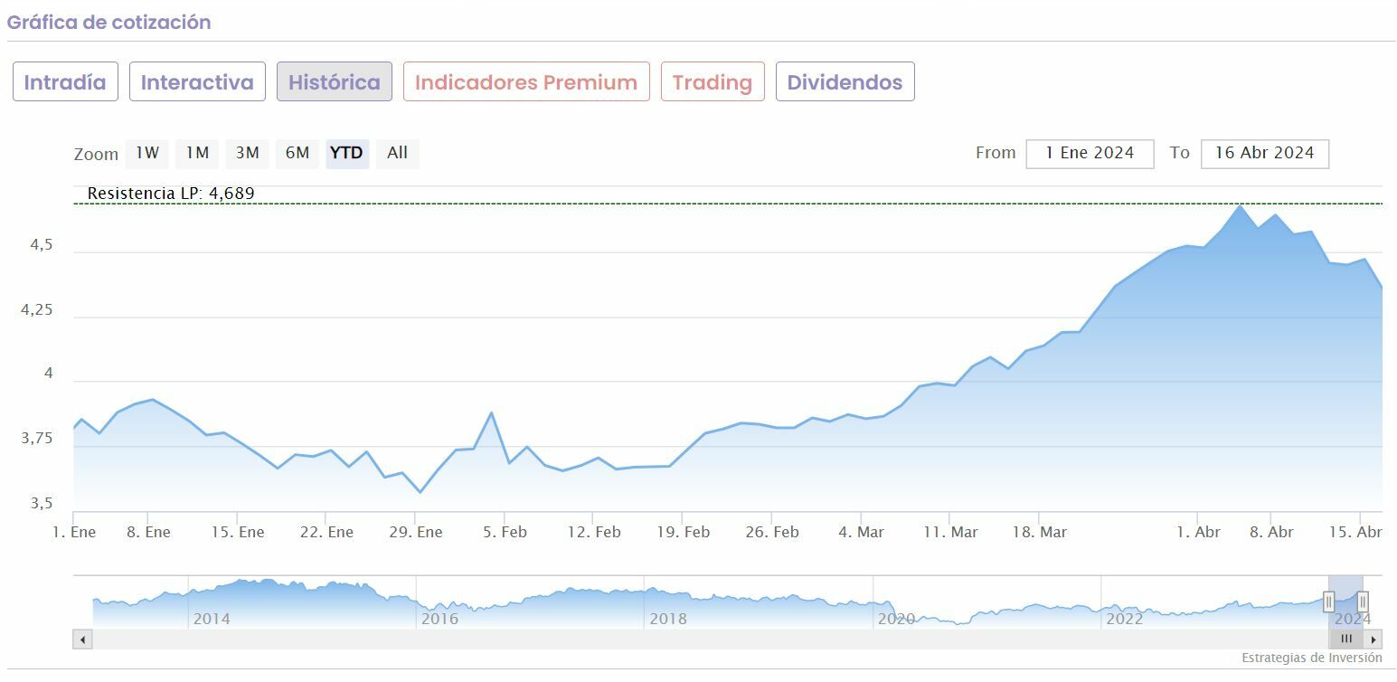Click the To date input field
The height and width of the screenshot is (682, 1397).
1264,154
